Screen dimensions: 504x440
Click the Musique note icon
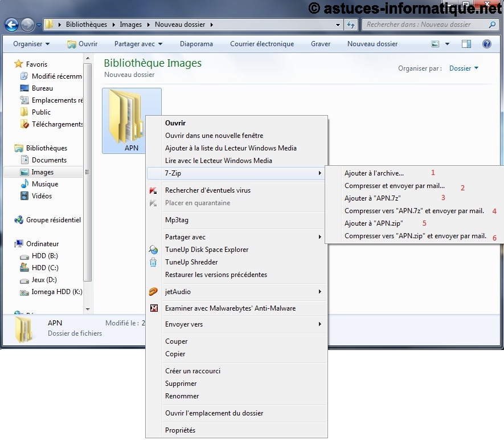pos(24,184)
